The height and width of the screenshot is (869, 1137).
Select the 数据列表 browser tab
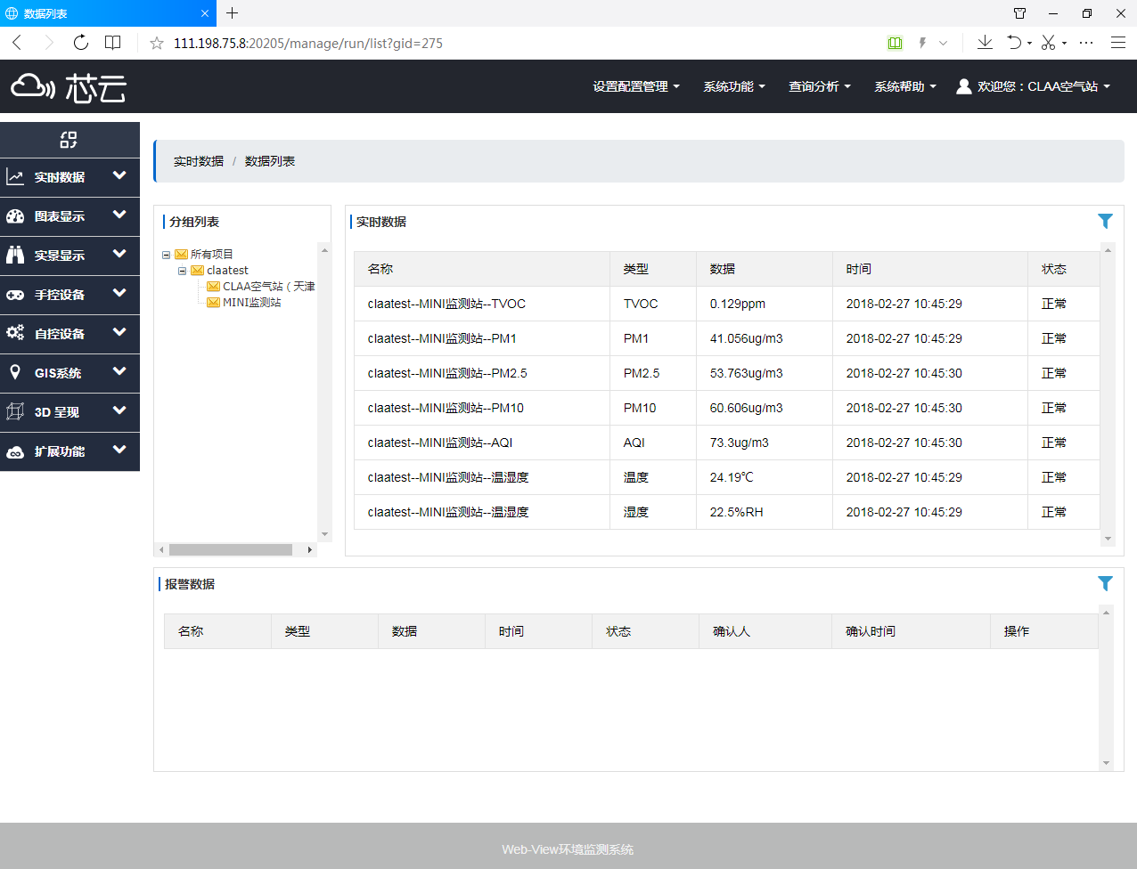(x=107, y=13)
